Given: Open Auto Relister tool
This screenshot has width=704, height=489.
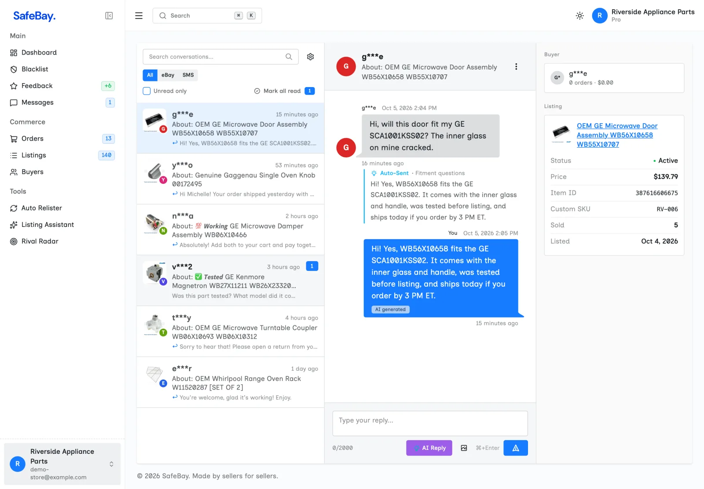Looking at the screenshot, I should click(62, 208).
